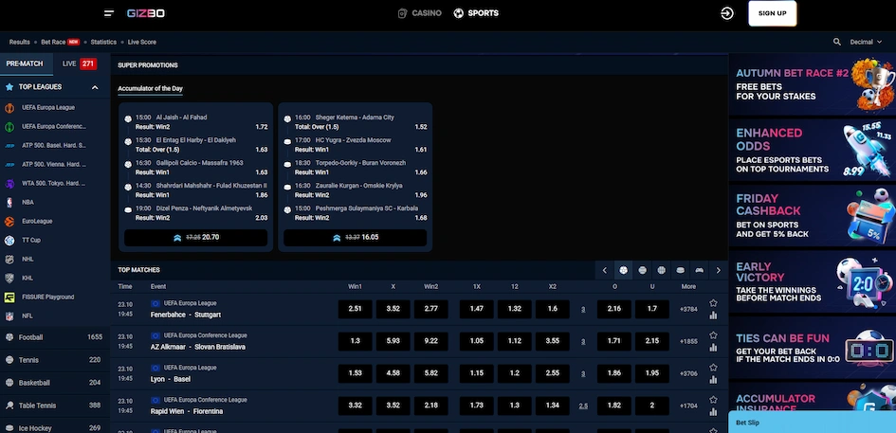Favorite the AZ Alkmaar - Slovan Bratislava match

click(713, 335)
